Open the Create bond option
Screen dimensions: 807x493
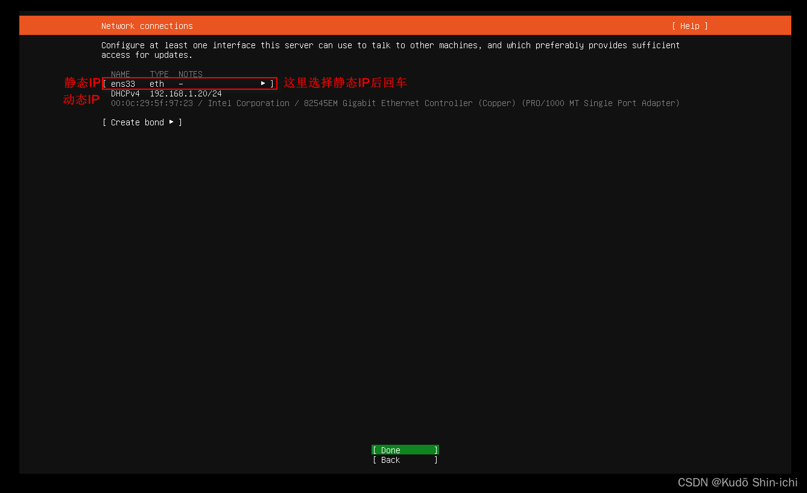(142, 122)
